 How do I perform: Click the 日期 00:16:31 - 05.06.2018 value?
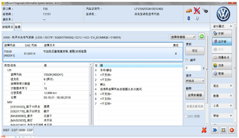pos(57,98)
